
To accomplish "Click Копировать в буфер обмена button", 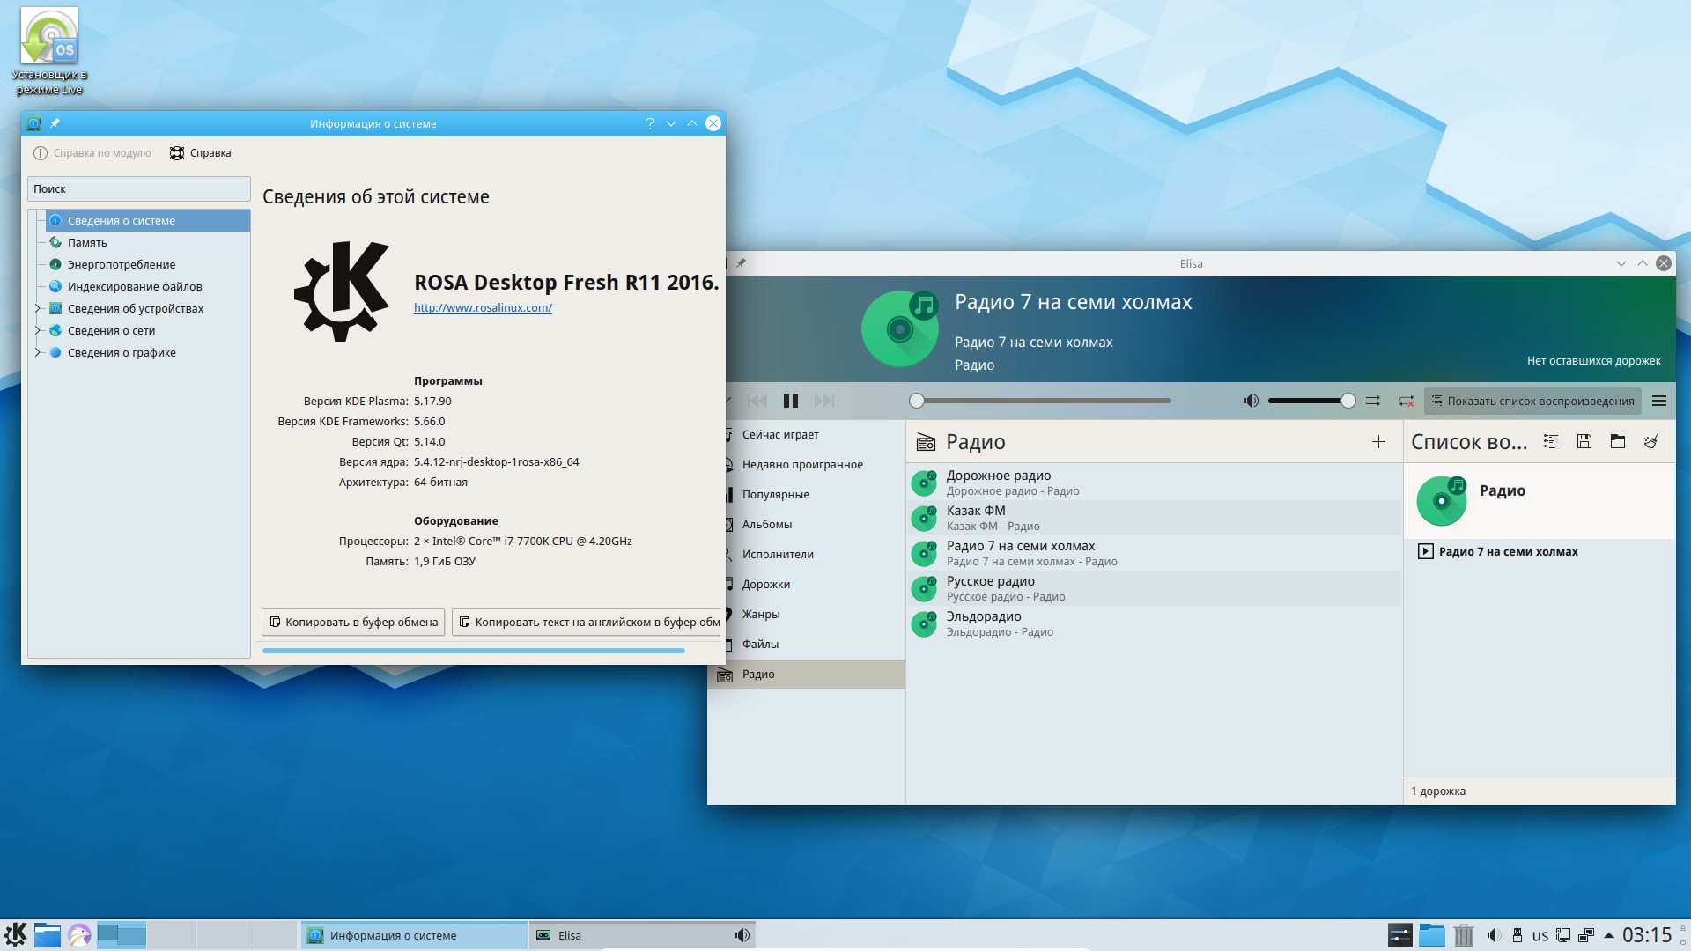I will (x=353, y=622).
